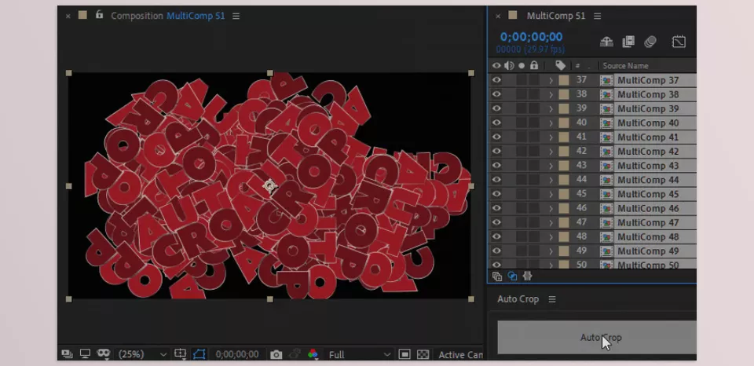Image resolution: width=754 pixels, height=366 pixels.
Task: Expand layer 41 disclosure triangle
Action: pos(551,137)
